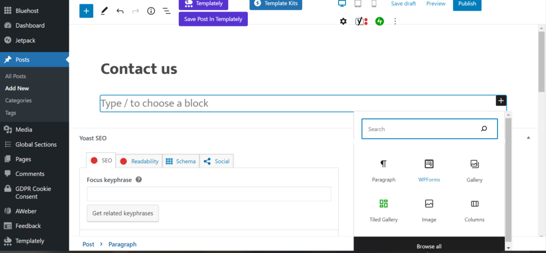Image resolution: width=546 pixels, height=253 pixels.
Task: Open the Posts menu item
Action: click(35, 60)
